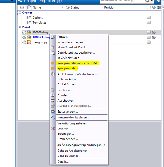Click the Öffnen folder icon in context menu
164x167 pixels.
click(x=53, y=37)
